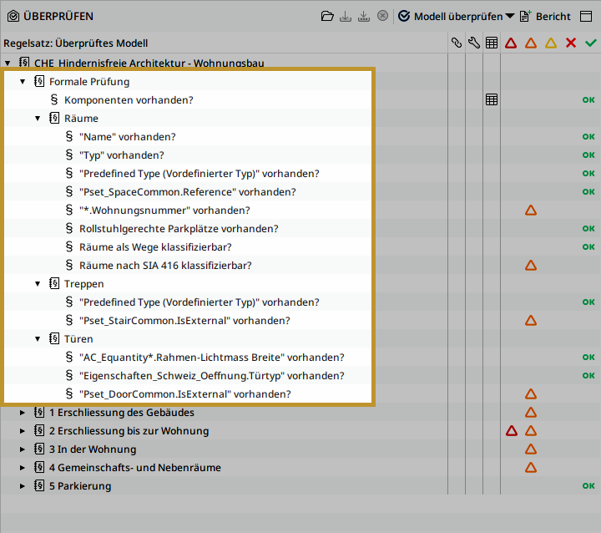Toggle the yellow low severity triangle filter
The image size is (601, 533).
click(x=551, y=43)
